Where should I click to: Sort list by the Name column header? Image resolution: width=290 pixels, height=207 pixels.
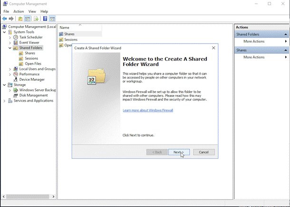point(80,28)
